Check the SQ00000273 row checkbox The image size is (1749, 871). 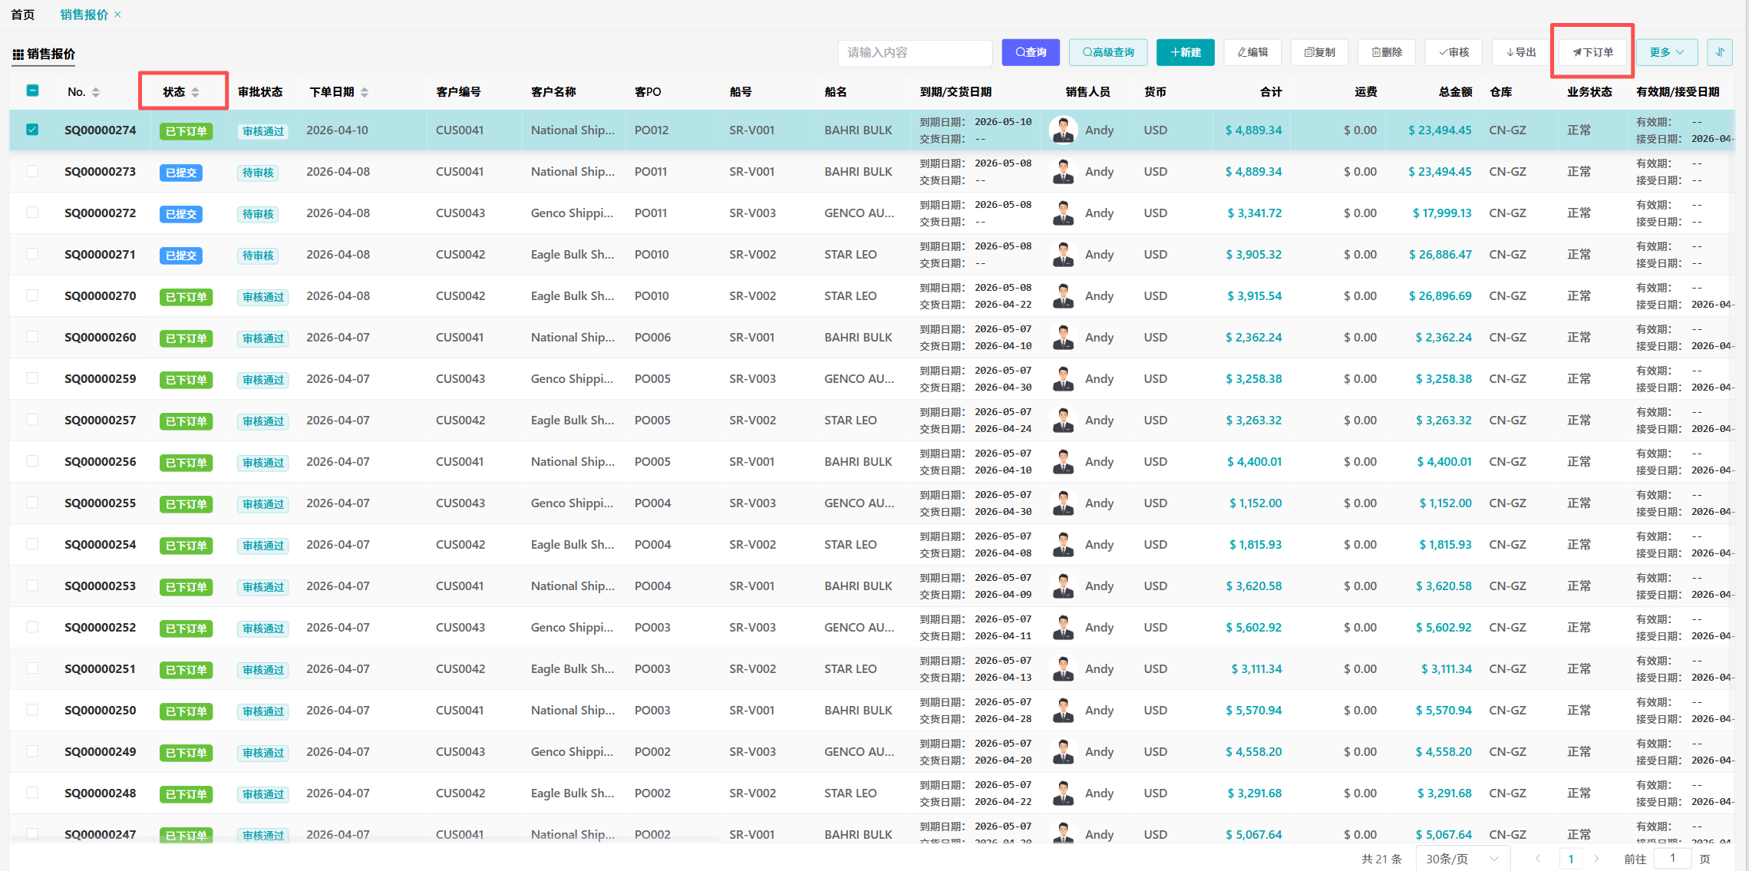32,171
